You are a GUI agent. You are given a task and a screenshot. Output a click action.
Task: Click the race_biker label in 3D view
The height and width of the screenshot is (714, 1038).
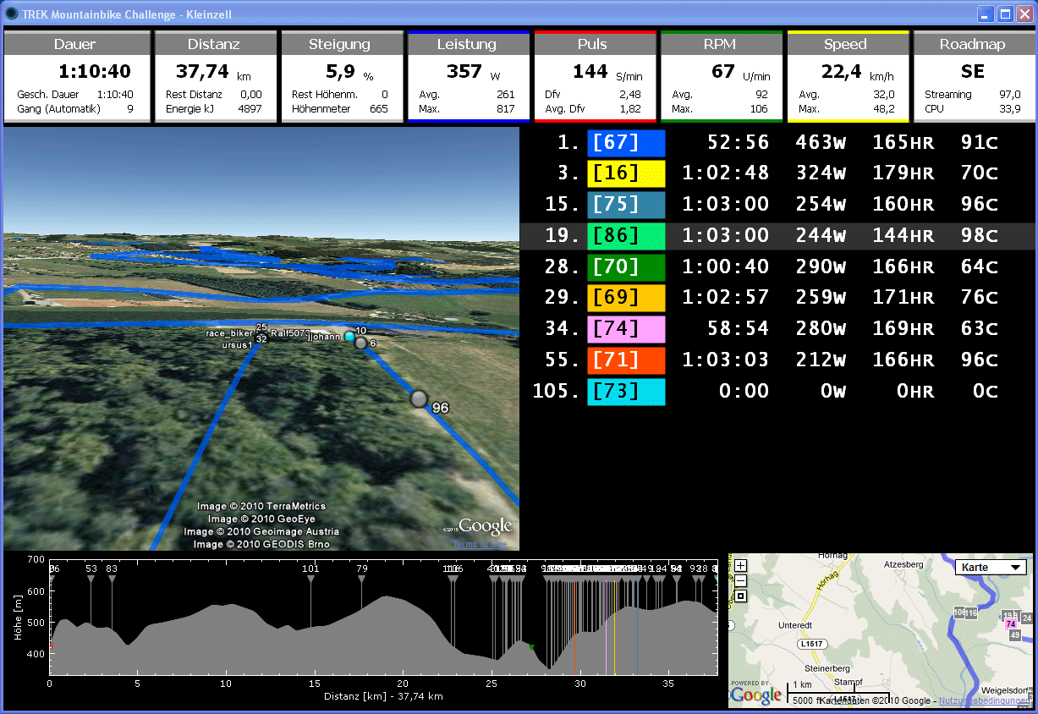tap(229, 333)
